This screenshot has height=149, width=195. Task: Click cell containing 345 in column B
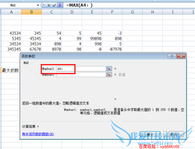[32, 33]
